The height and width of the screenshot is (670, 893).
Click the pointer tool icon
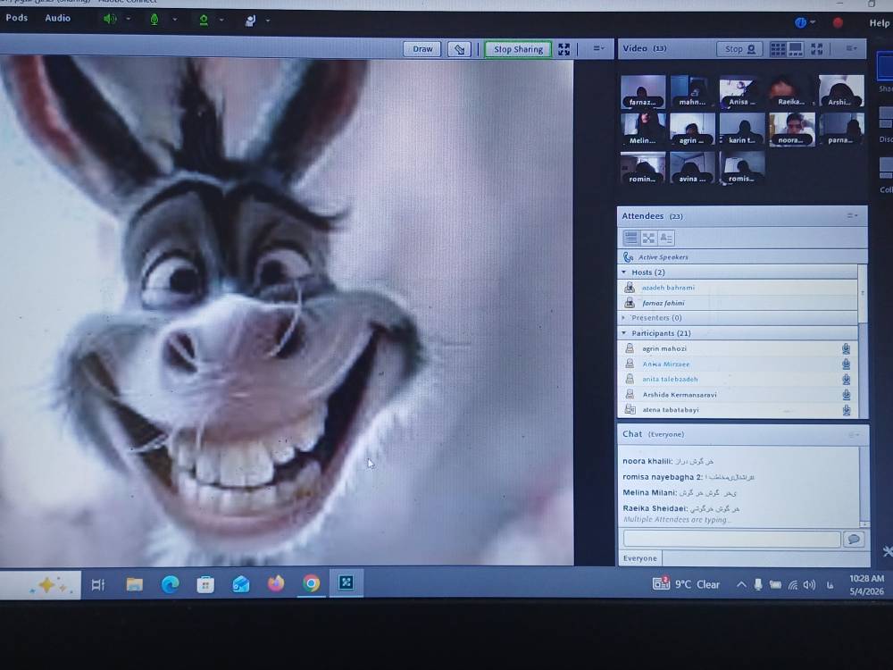[459, 49]
